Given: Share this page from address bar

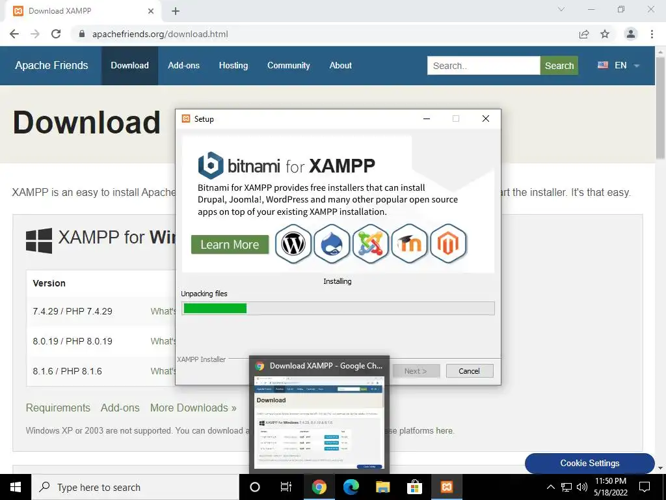Looking at the screenshot, I should pyautogui.click(x=584, y=34).
